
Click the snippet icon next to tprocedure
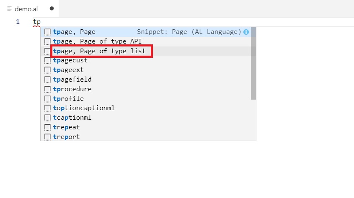[x=47, y=89]
